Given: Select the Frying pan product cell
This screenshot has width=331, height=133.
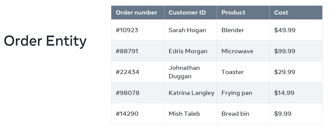Looking at the screenshot, I should point(236,93).
